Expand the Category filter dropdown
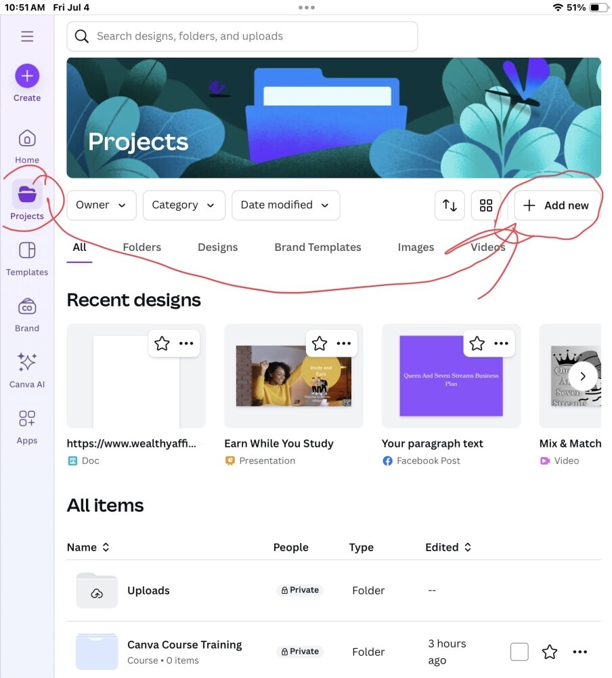612x678 pixels. [x=183, y=205]
